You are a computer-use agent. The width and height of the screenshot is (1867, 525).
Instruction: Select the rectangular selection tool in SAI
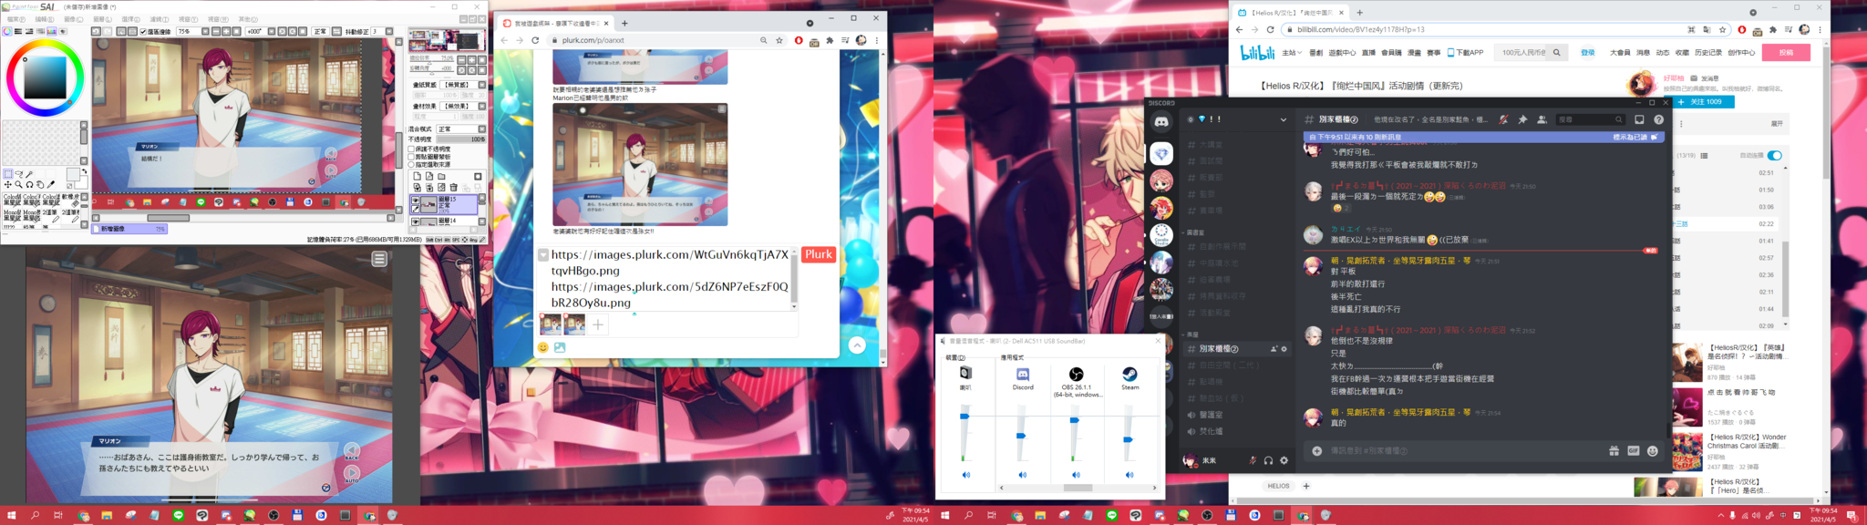coord(7,173)
